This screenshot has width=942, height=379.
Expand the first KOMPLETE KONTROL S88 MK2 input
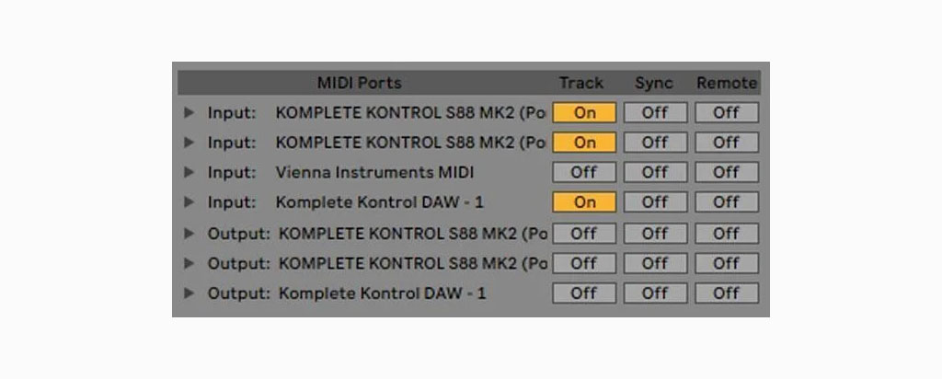coord(190,112)
